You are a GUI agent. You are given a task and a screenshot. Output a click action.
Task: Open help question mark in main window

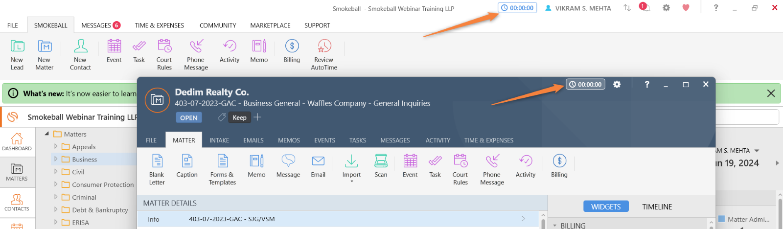click(x=716, y=8)
